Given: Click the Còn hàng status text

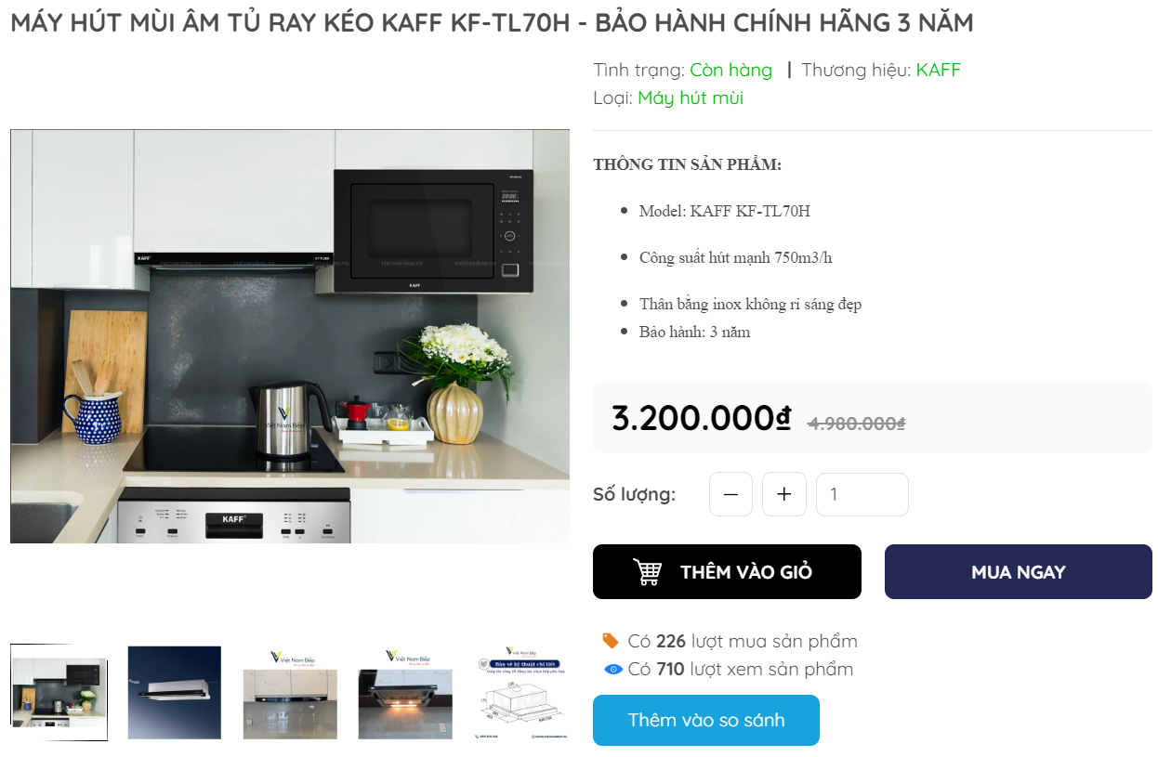Looking at the screenshot, I should (x=730, y=70).
